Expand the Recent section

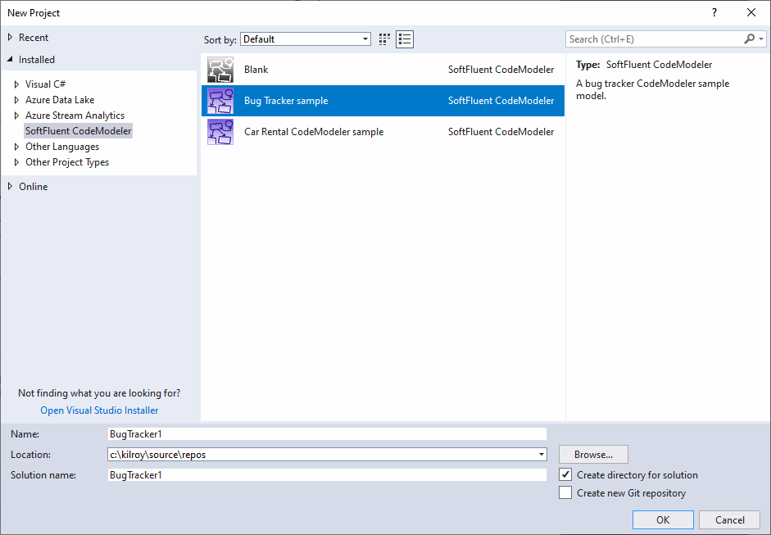(x=10, y=38)
